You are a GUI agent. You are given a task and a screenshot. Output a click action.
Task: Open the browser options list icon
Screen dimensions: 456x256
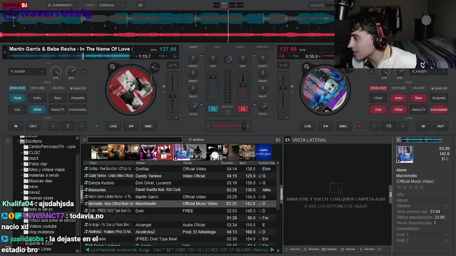click(278, 140)
